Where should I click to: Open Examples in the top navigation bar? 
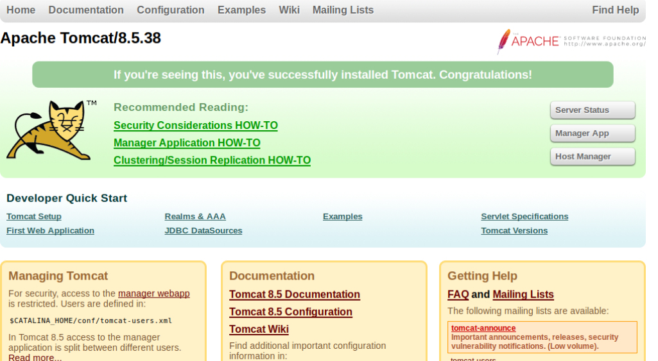click(242, 10)
